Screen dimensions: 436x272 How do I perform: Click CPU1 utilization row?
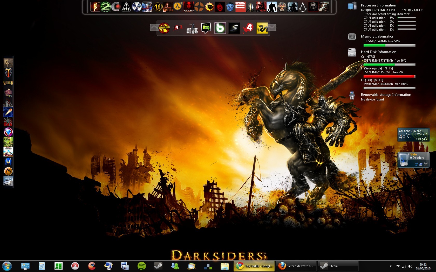389,18
